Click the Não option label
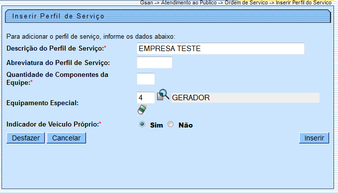The image size is (338, 193). (185, 125)
